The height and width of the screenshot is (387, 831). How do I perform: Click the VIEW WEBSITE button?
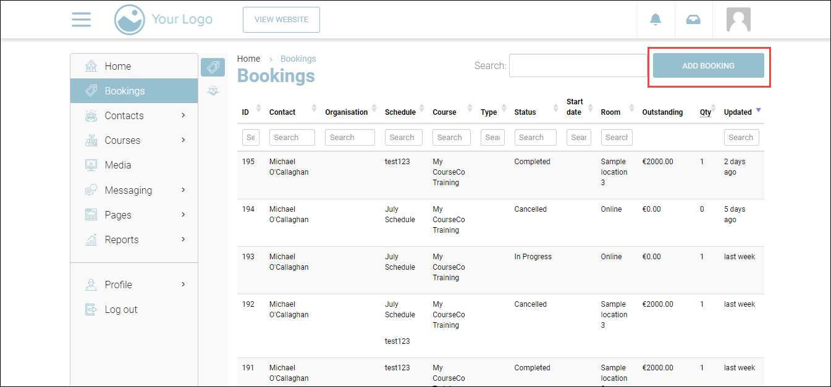point(281,20)
